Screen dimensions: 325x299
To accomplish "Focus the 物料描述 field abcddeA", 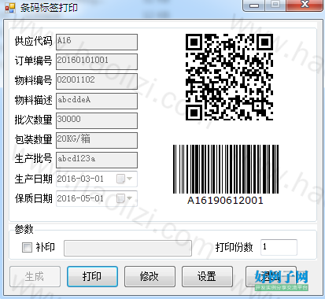I will click(x=97, y=101).
